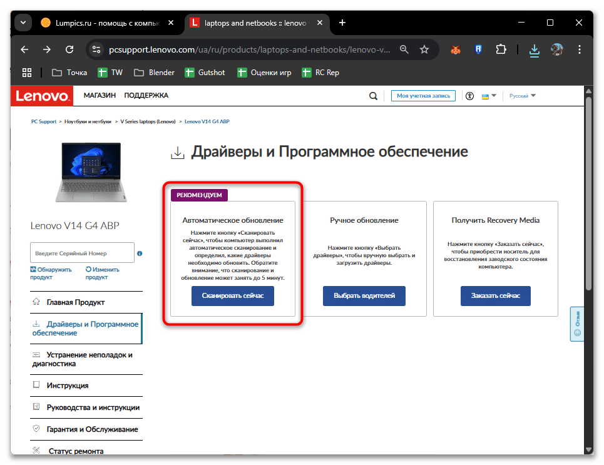
Task: Click the serial number info icon
Action: coord(140,253)
